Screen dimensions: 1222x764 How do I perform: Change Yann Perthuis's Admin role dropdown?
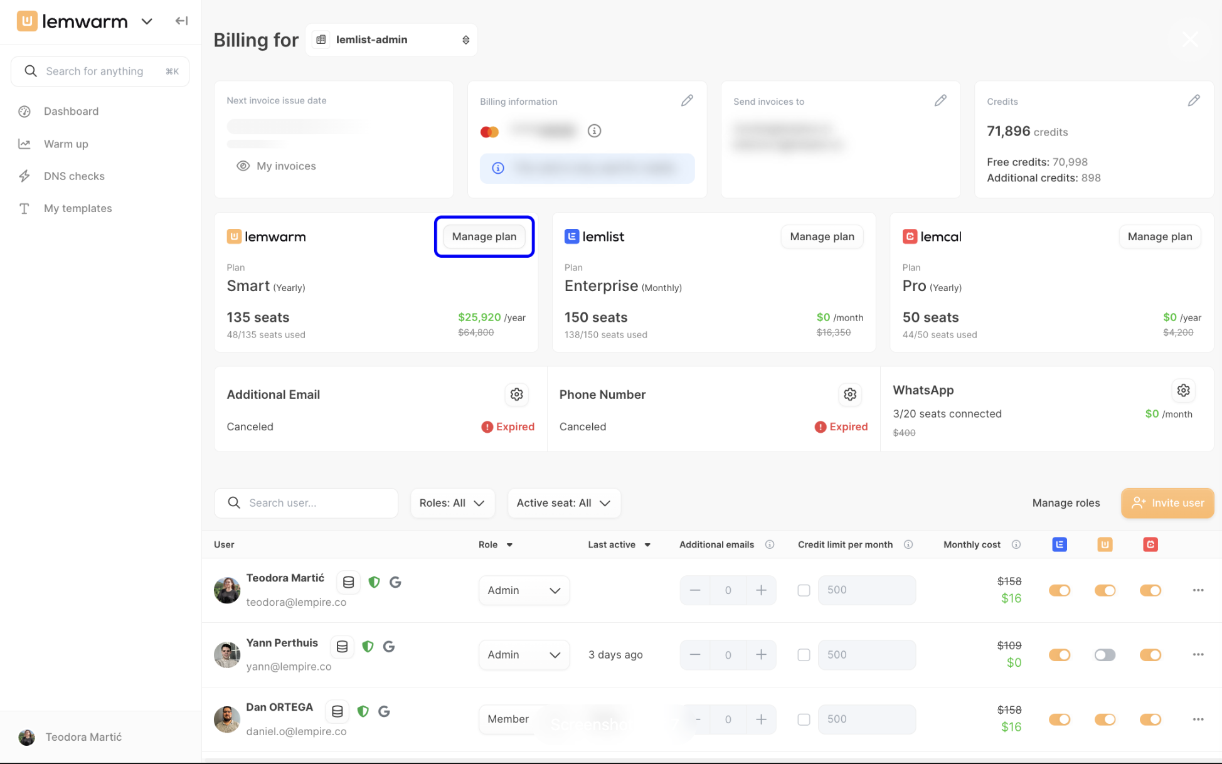pos(523,655)
